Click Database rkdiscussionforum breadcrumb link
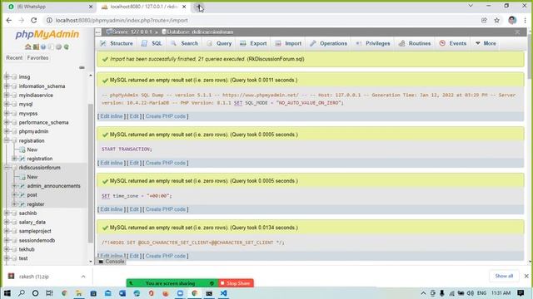533x299 pixels. click(x=198, y=32)
